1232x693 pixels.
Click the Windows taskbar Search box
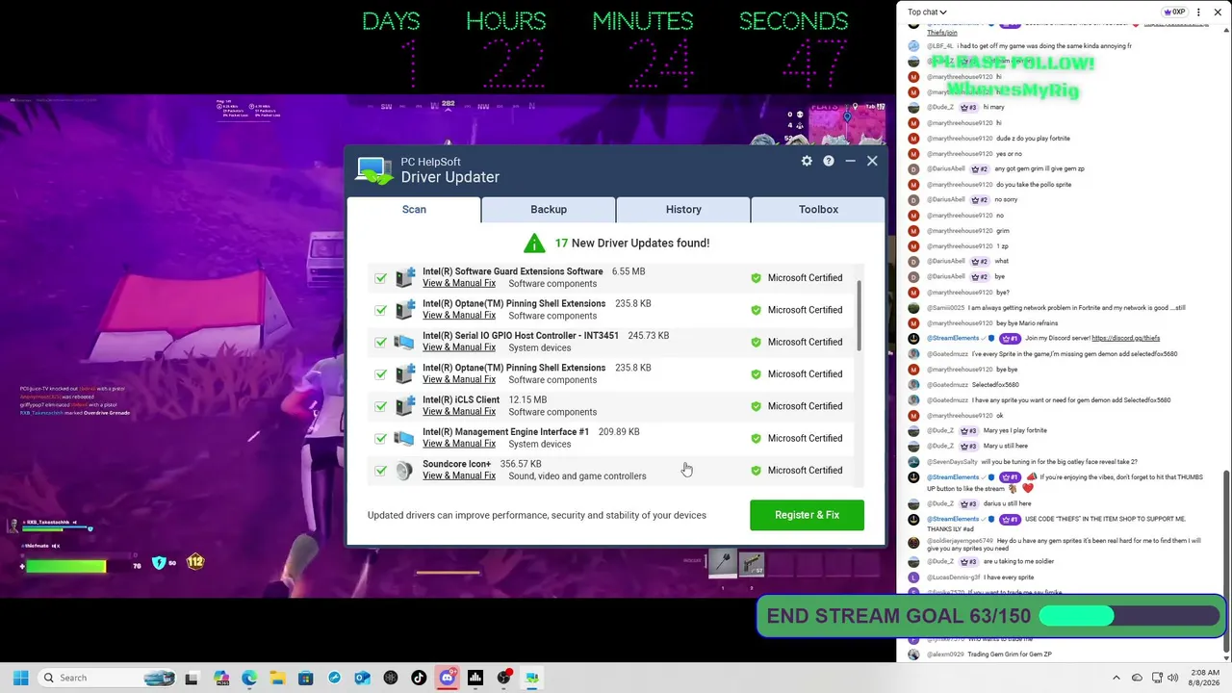[106, 678]
